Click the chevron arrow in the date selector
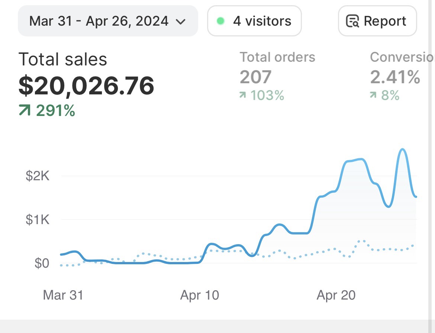 point(180,22)
